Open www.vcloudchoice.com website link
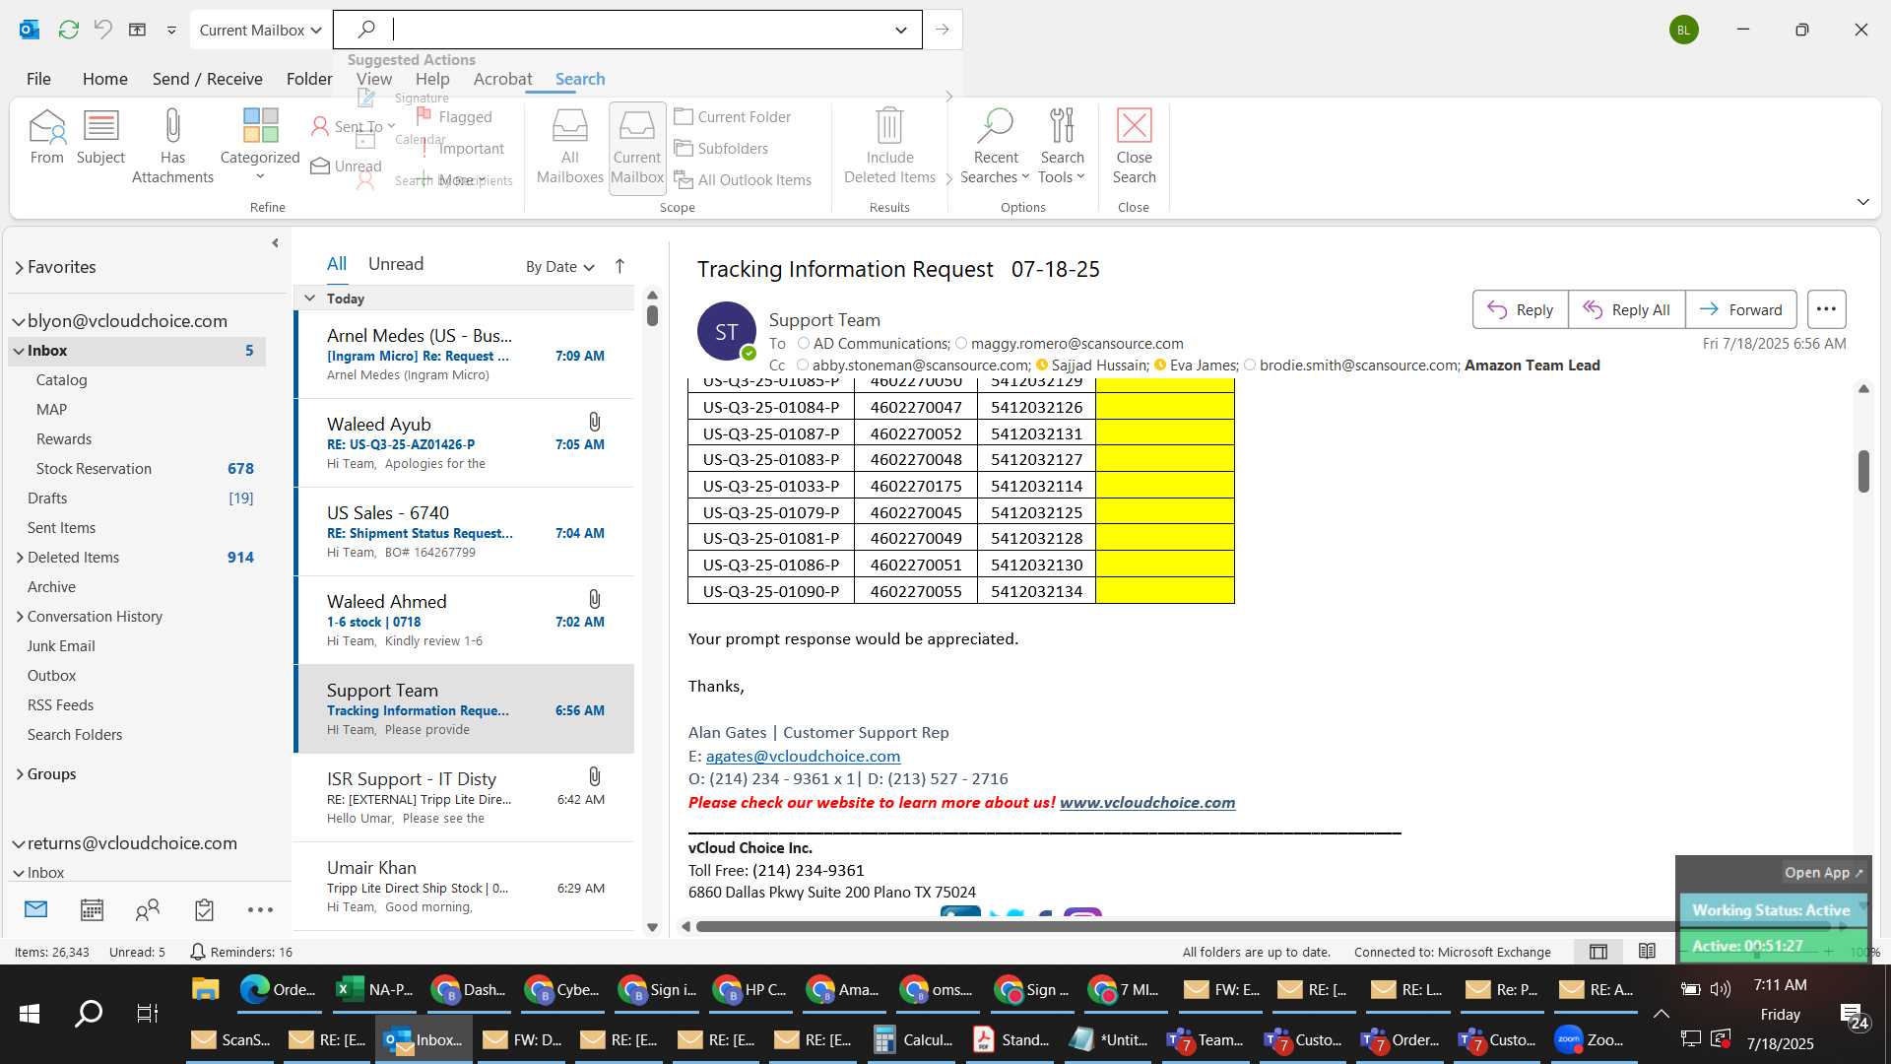Viewport: 1891px width, 1064px height. pyautogui.click(x=1147, y=802)
